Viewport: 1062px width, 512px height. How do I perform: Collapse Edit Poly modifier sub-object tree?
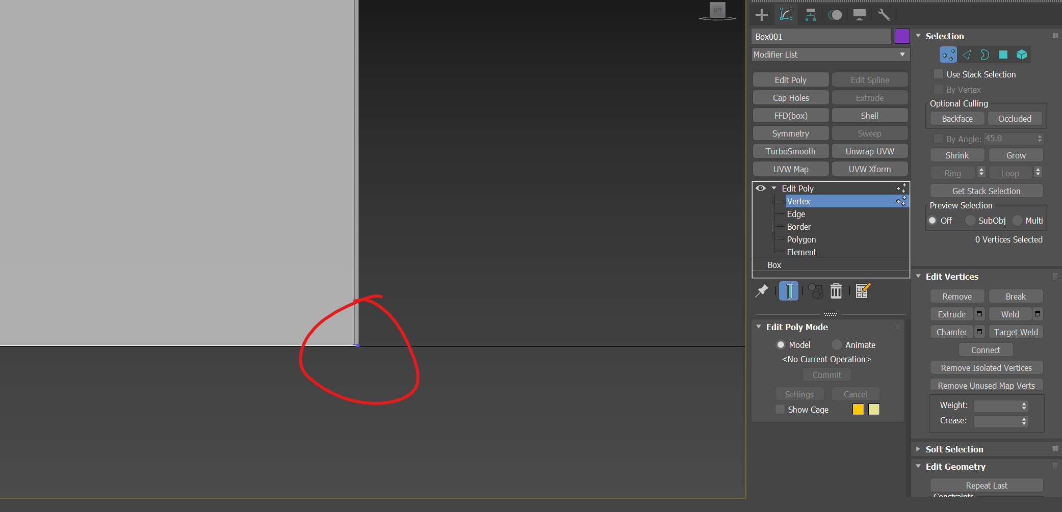coord(774,188)
